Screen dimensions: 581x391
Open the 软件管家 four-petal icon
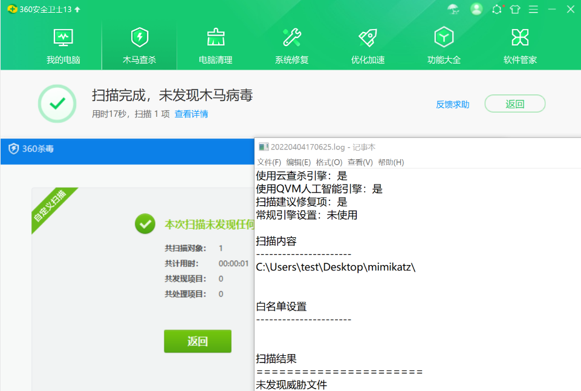pyautogui.click(x=520, y=37)
